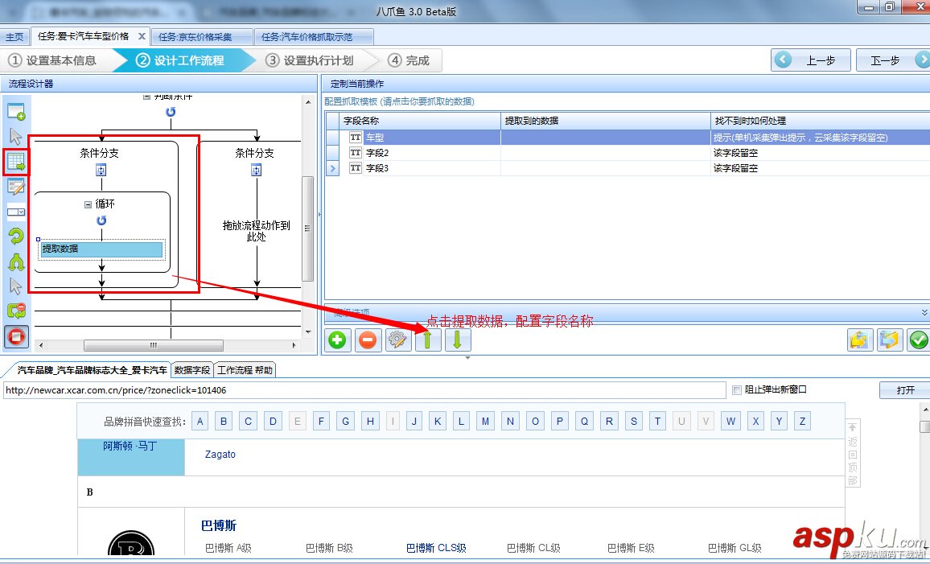Select the red stop process tool

pyautogui.click(x=16, y=336)
